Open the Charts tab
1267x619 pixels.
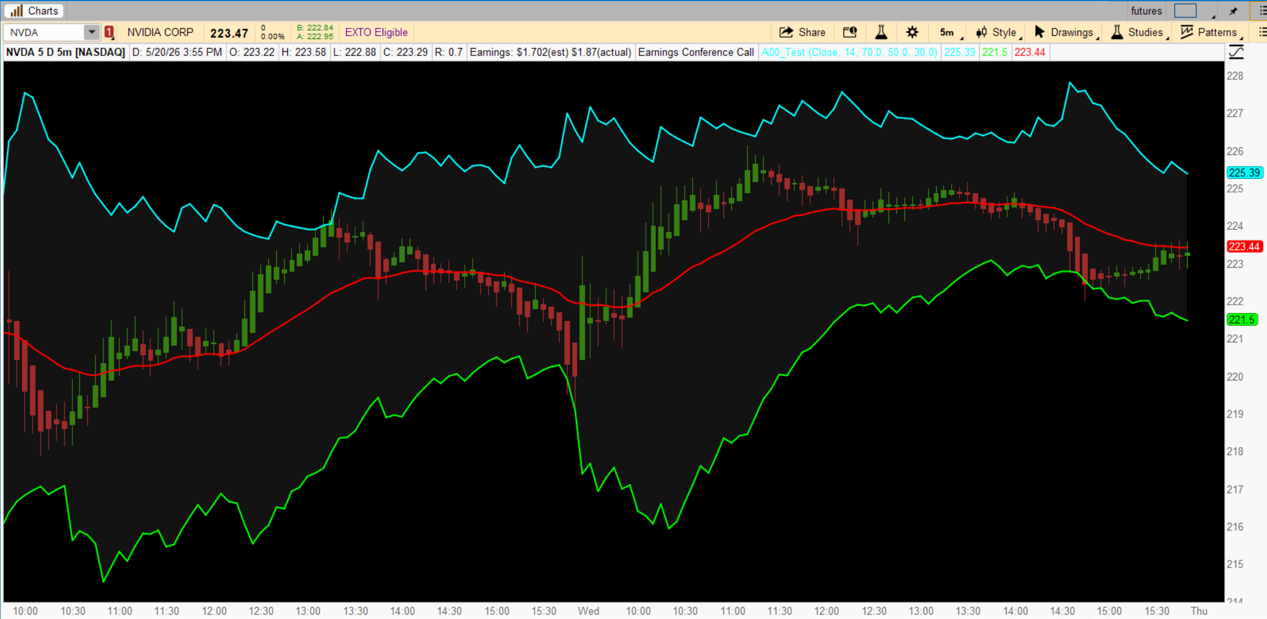34,11
